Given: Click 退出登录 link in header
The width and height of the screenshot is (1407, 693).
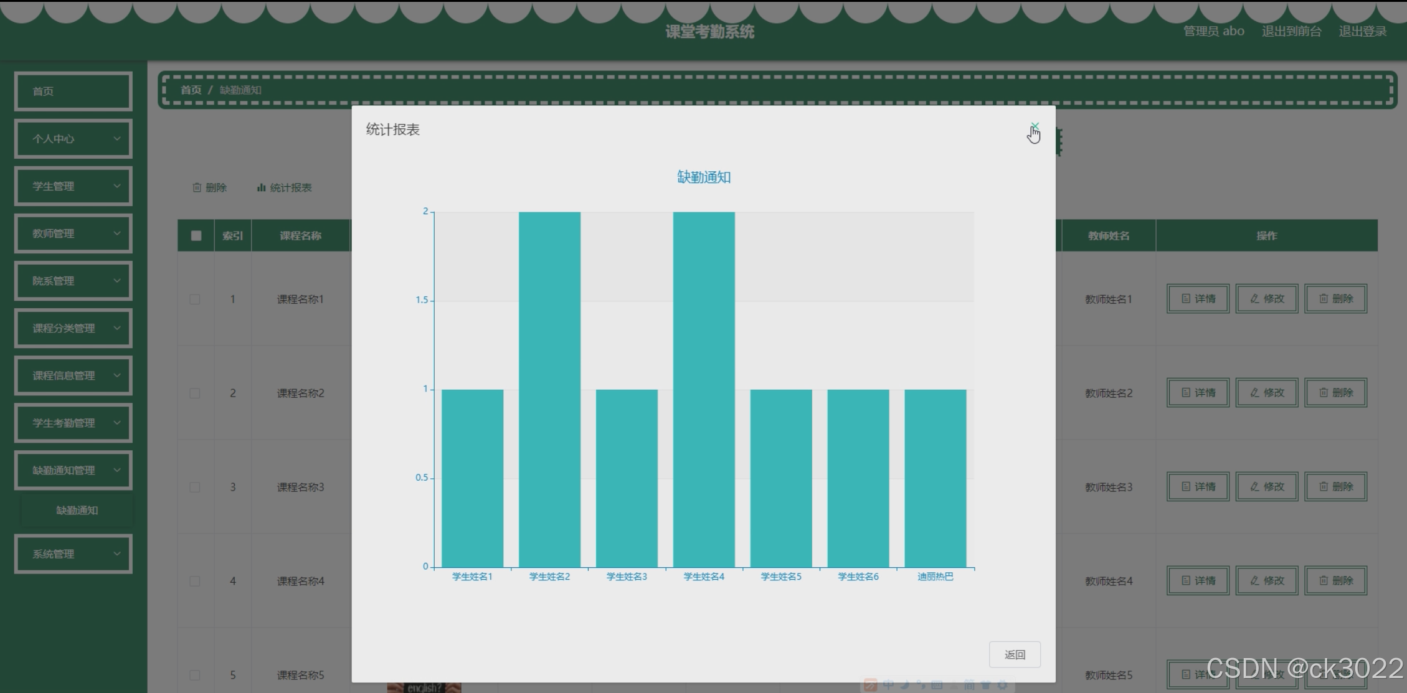Looking at the screenshot, I should tap(1362, 31).
